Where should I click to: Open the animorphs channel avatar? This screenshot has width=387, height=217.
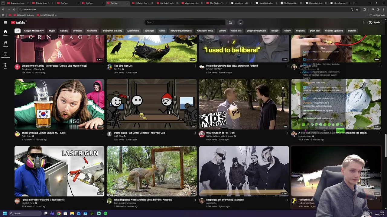pyautogui.click(x=202, y=201)
